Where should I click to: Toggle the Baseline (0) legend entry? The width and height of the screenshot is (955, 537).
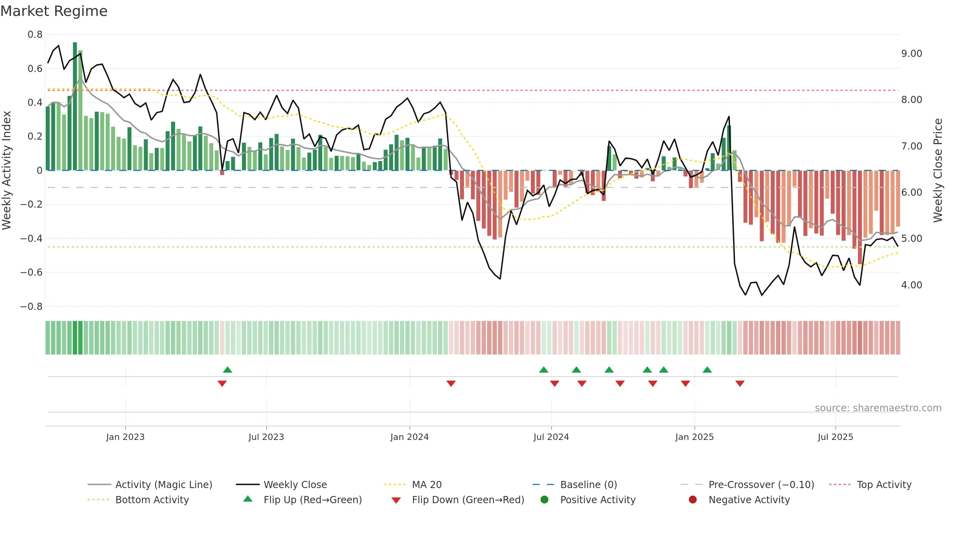pos(575,484)
